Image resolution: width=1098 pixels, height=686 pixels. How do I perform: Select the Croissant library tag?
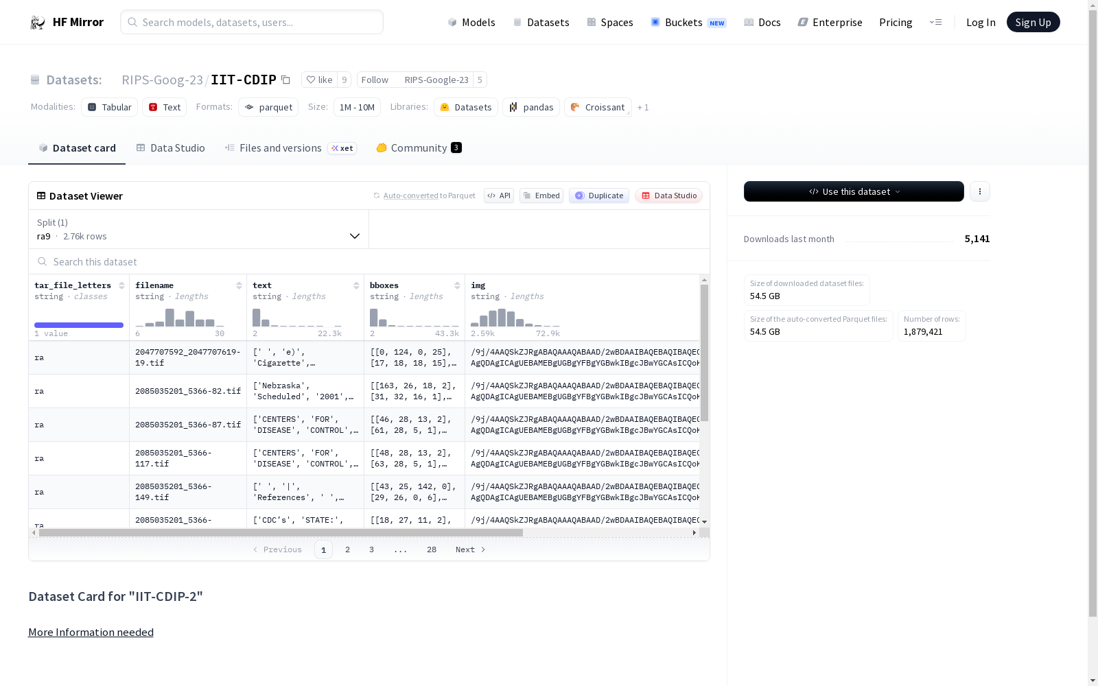(x=598, y=107)
